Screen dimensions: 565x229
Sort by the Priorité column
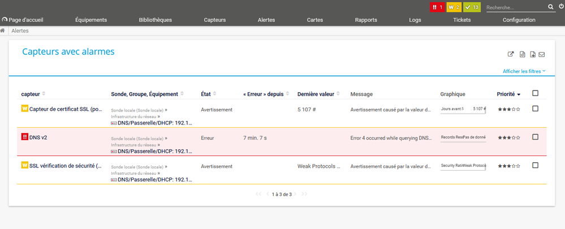click(508, 94)
